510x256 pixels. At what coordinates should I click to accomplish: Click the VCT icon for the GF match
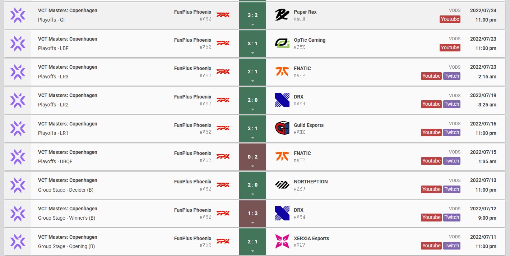(x=18, y=15)
